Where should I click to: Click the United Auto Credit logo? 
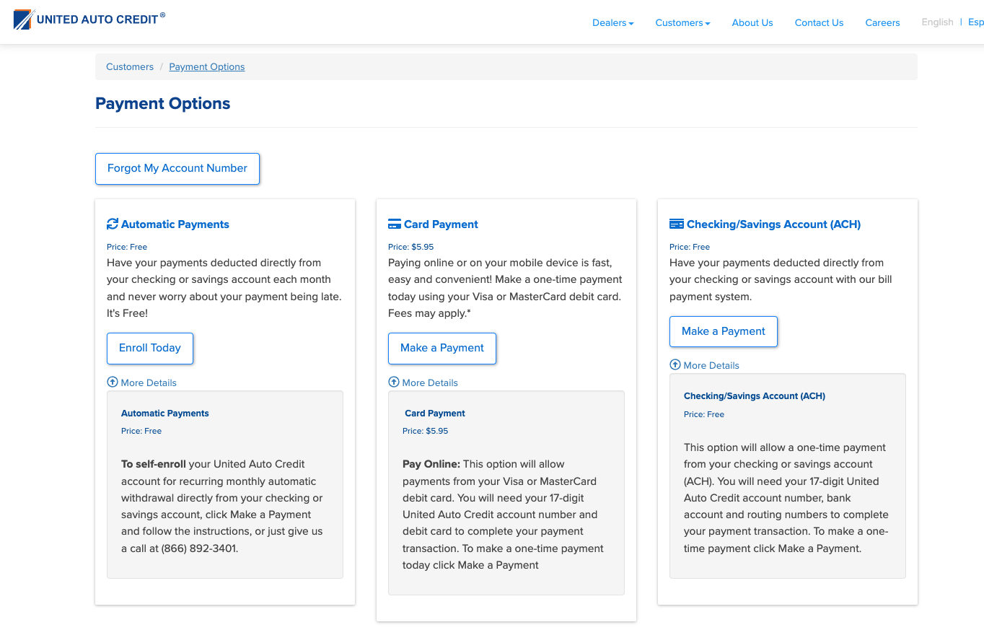pos(89,19)
